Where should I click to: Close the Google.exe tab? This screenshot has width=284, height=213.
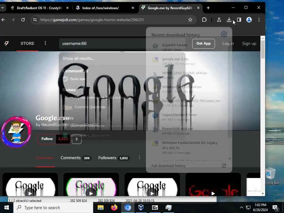point(198,8)
